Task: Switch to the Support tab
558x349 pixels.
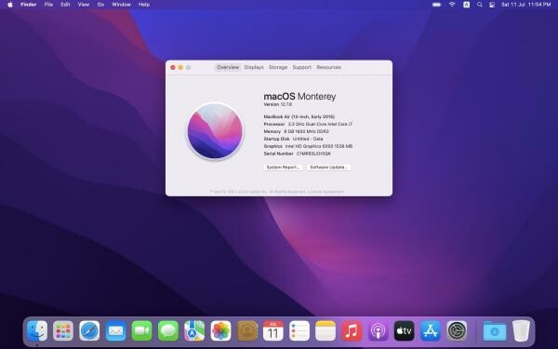Action: [301, 67]
